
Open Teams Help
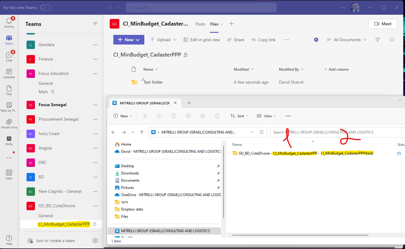[9, 240]
